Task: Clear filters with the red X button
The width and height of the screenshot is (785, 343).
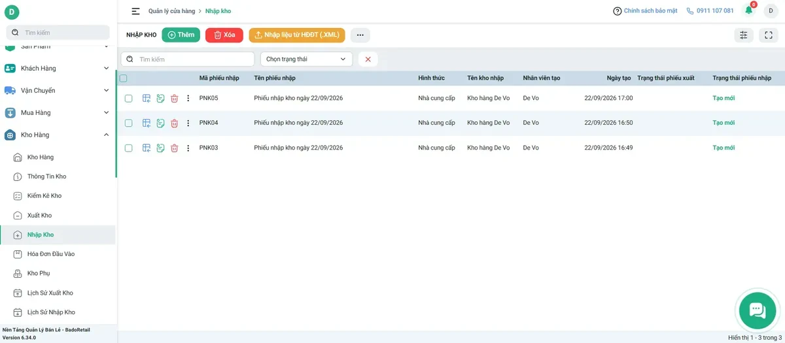Action: 368,59
